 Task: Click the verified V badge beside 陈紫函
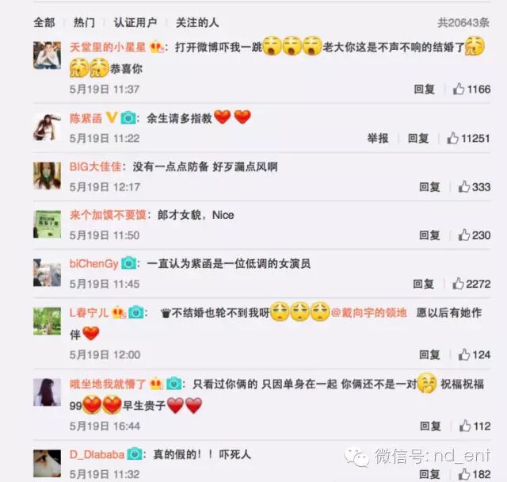[111, 117]
